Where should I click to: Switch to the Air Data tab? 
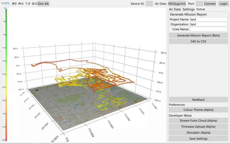tap(175, 9)
